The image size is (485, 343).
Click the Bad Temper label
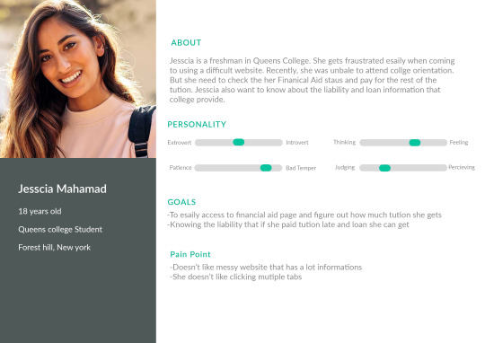click(301, 168)
